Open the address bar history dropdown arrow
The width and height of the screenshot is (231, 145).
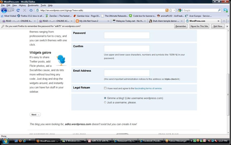174,10
